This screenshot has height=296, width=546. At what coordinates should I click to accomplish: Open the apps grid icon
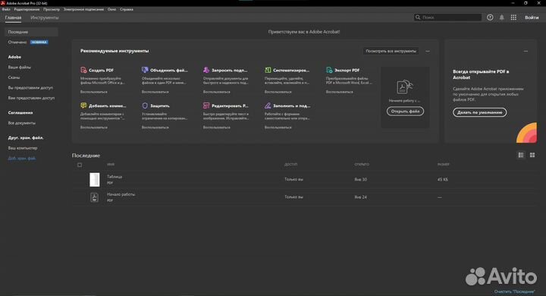(x=513, y=17)
